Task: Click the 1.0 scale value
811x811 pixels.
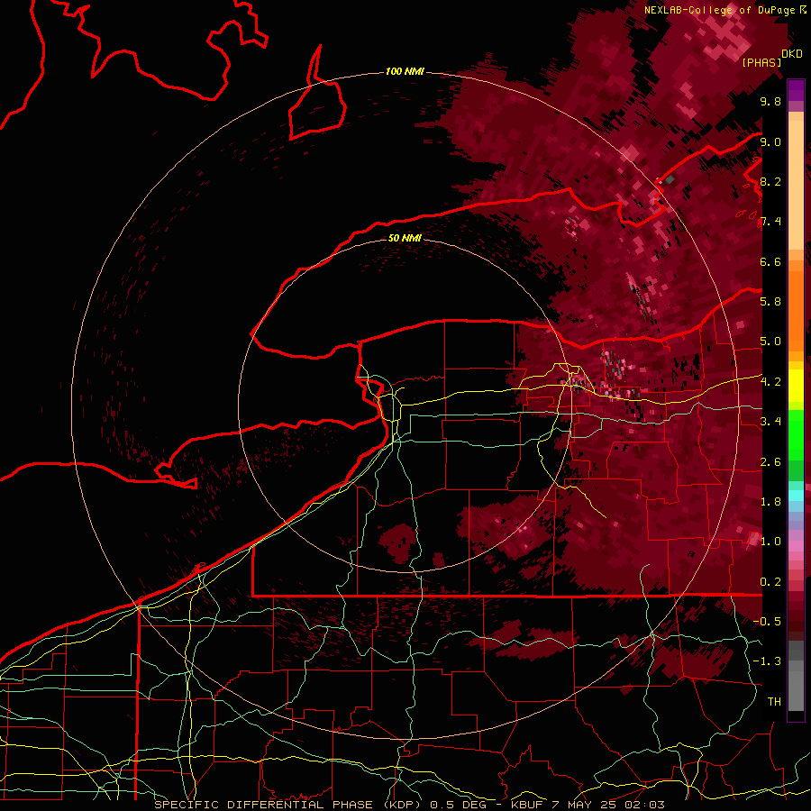Action: click(x=770, y=542)
